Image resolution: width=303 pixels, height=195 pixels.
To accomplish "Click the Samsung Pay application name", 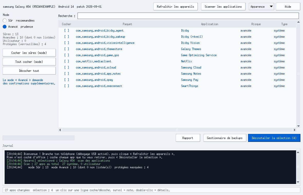I will point(190,80).
